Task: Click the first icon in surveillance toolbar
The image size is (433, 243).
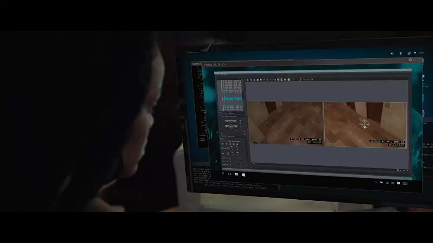Action: (x=248, y=79)
